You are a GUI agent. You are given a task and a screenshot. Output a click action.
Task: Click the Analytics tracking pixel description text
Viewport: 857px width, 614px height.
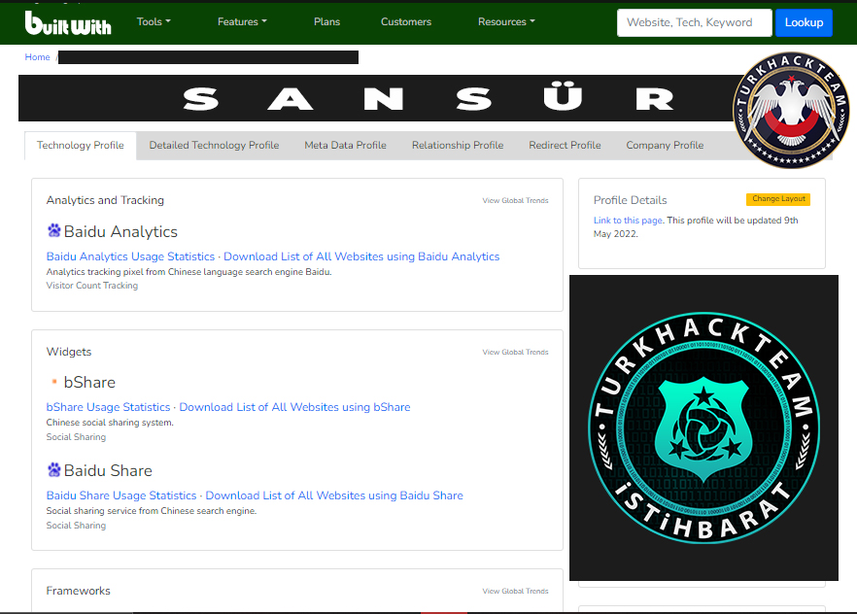(189, 271)
